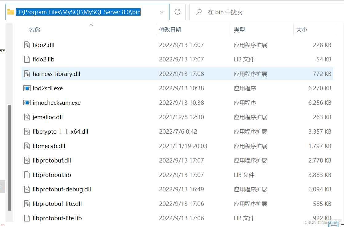Open the address bar history dropdown
344x227 pixels.
pos(162,12)
